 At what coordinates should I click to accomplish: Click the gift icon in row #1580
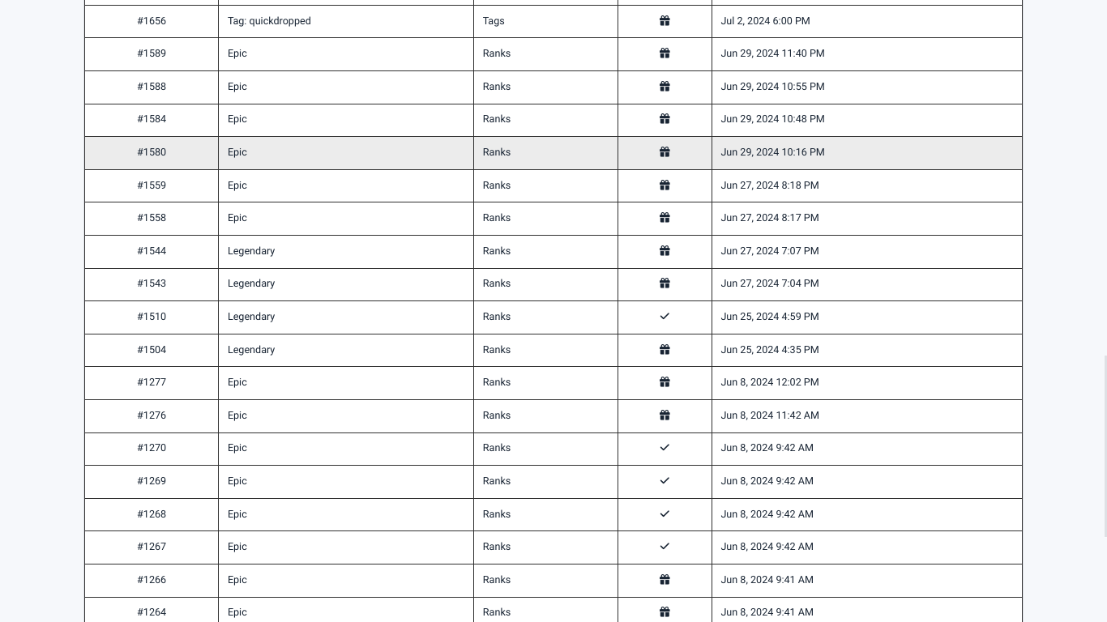[x=665, y=152]
